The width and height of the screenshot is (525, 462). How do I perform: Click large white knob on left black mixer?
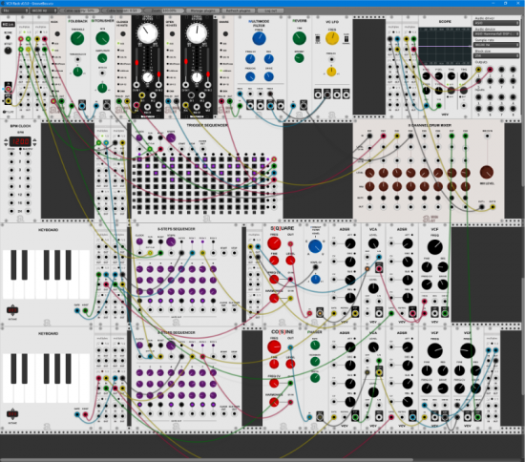pos(147,33)
